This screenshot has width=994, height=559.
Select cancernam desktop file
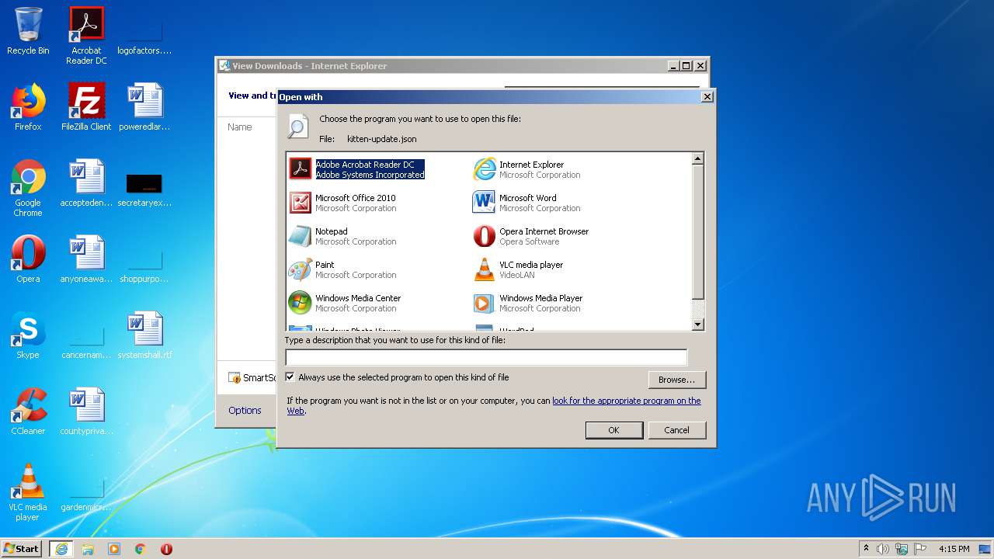tap(86, 342)
